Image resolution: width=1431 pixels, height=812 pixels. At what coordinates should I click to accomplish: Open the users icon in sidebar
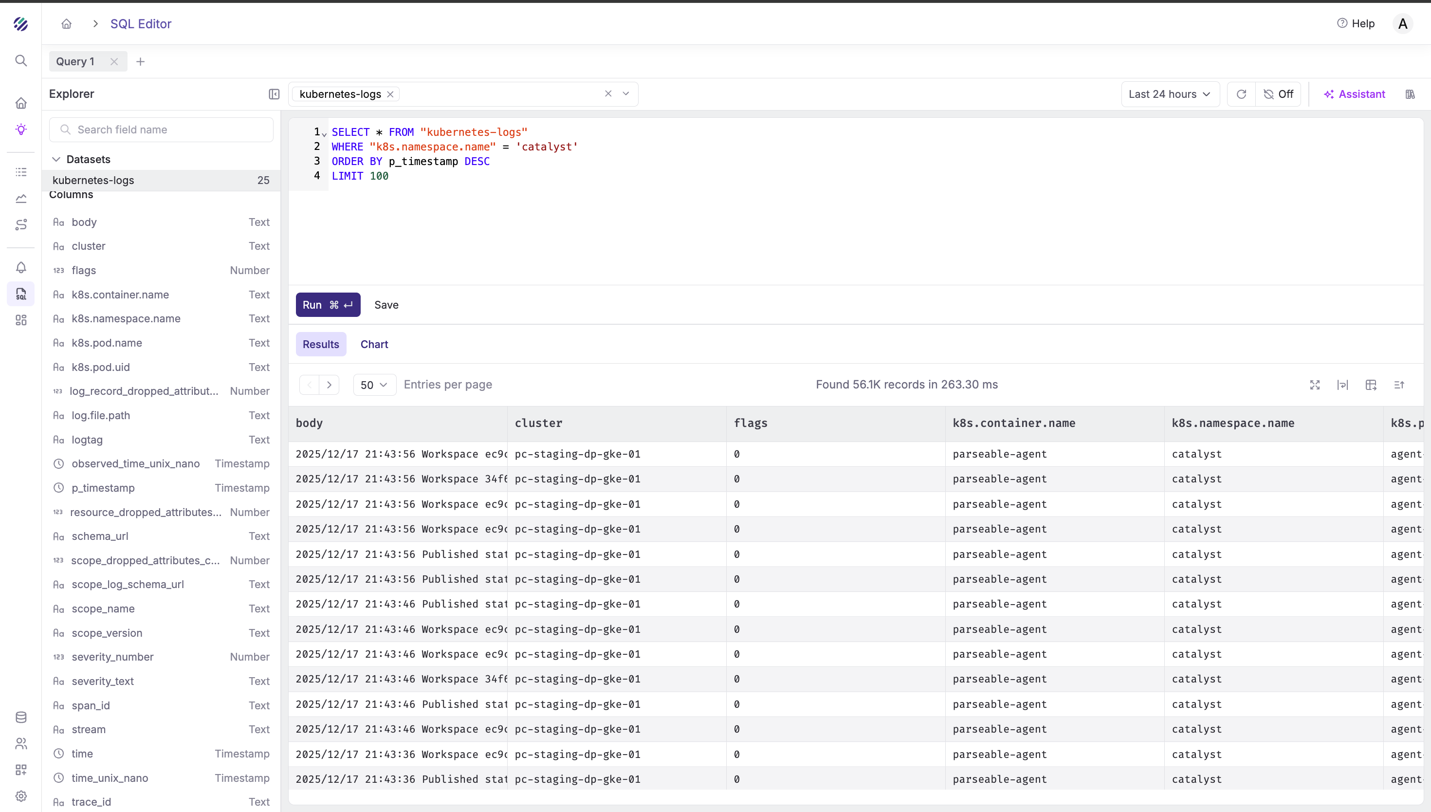(x=21, y=743)
